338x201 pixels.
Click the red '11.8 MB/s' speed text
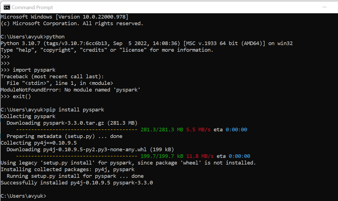click(x=200, y=156)
